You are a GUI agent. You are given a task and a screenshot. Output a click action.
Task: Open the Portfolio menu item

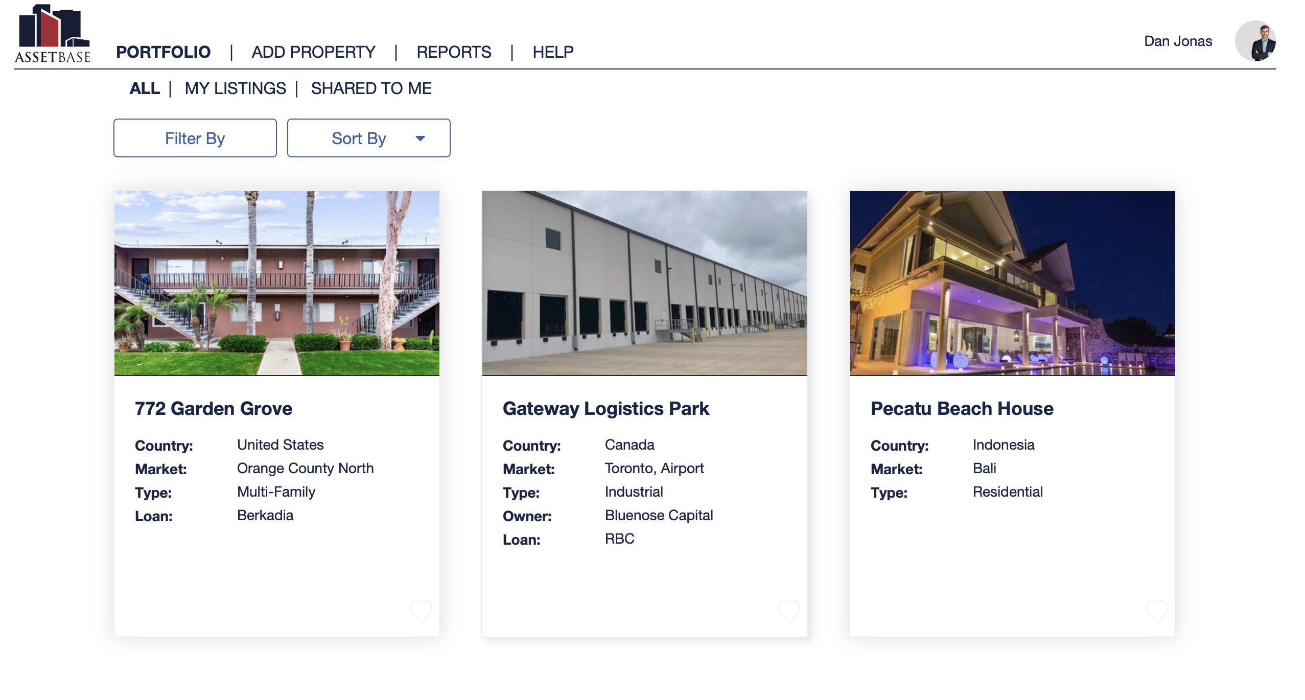tap(163, 52)
